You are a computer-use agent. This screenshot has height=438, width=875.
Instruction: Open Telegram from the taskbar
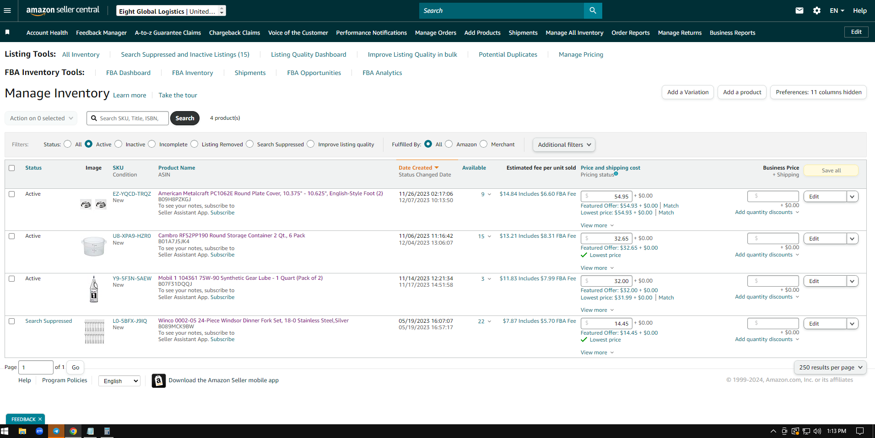click(56, 431)
